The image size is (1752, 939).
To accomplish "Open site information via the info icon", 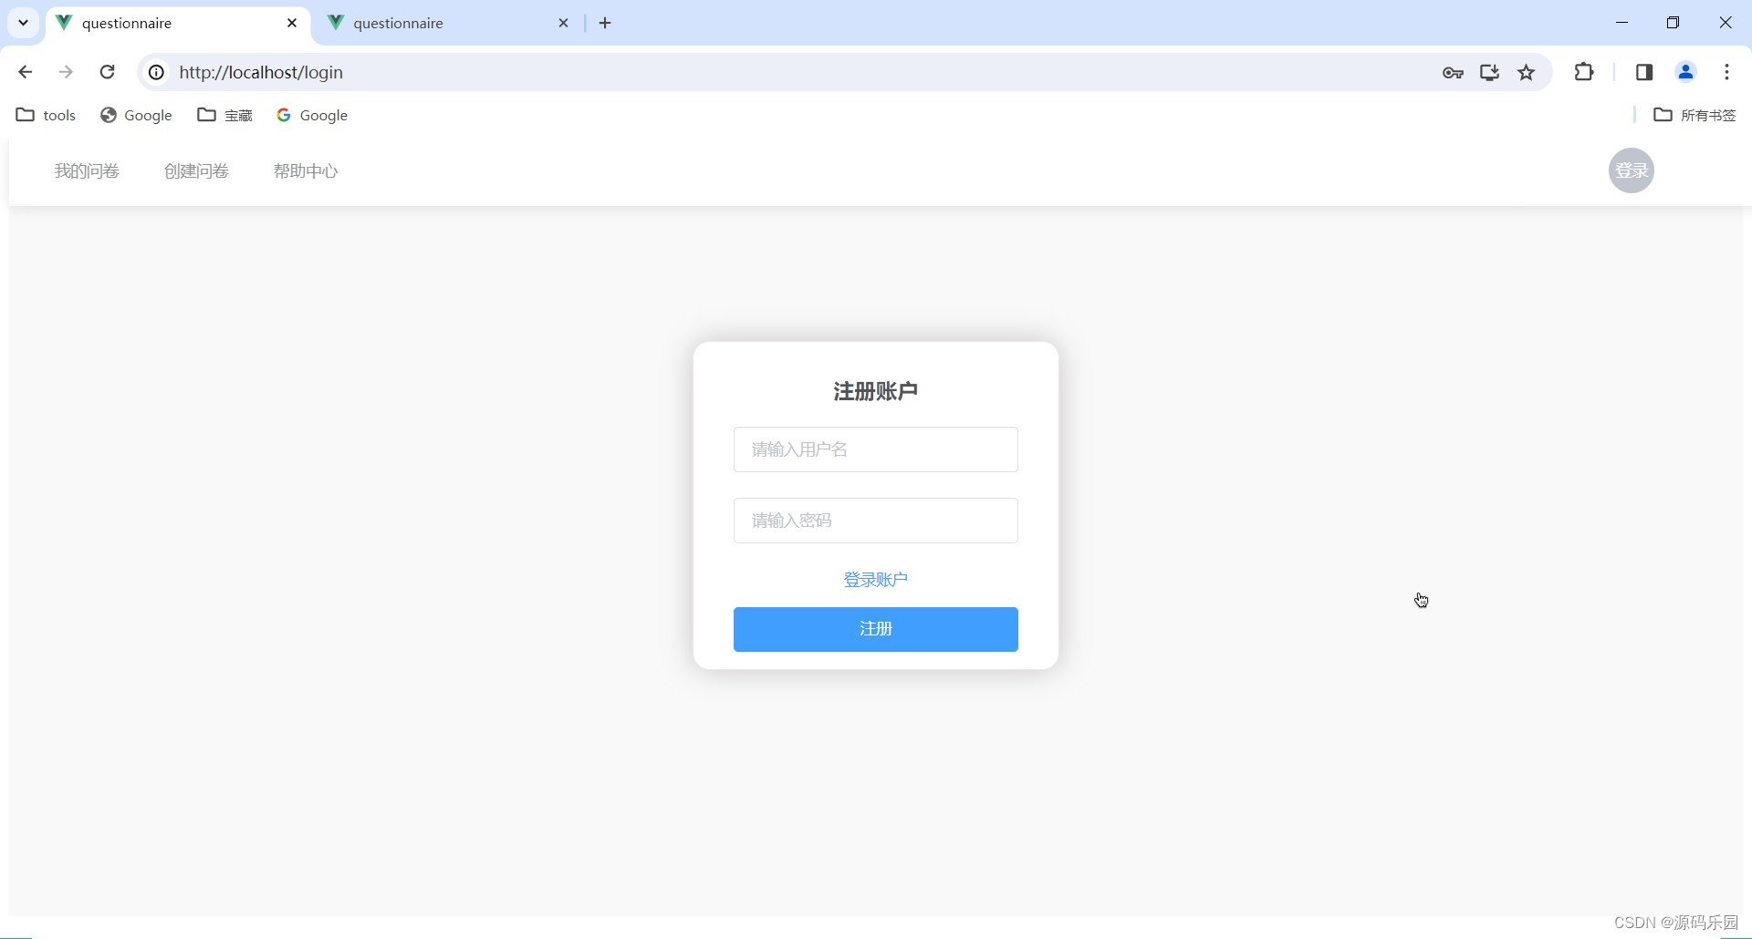I will [x=155, y=72].
